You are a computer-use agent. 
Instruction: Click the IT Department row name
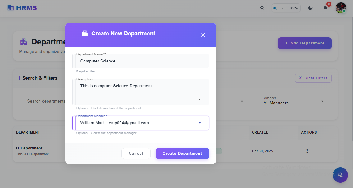tap(29, 148)
